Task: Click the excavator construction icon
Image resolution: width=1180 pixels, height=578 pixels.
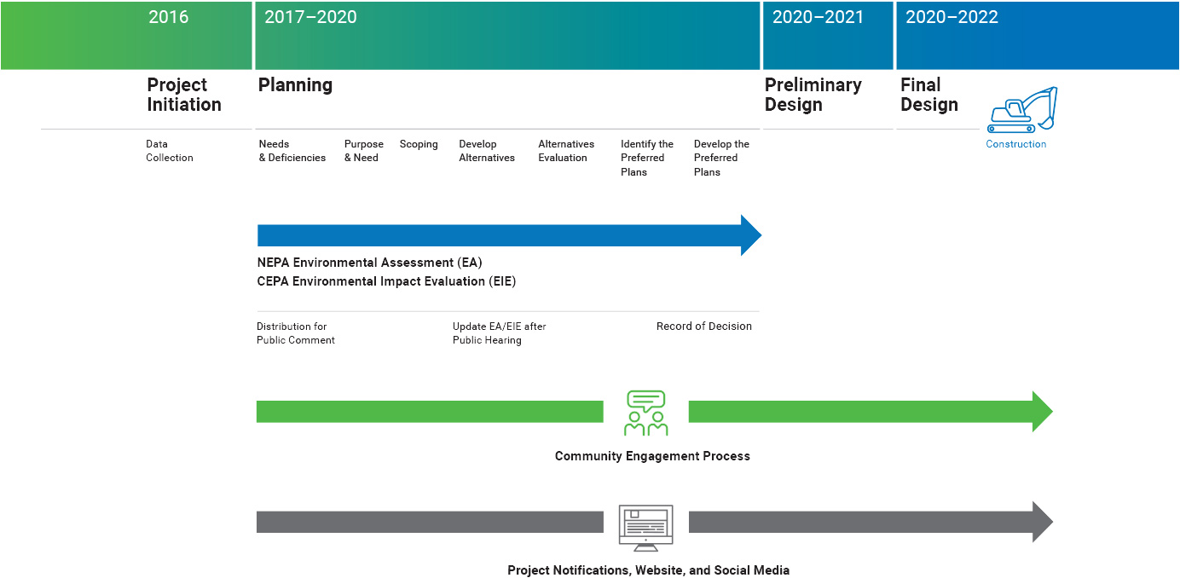Action: pos(1021,110)
